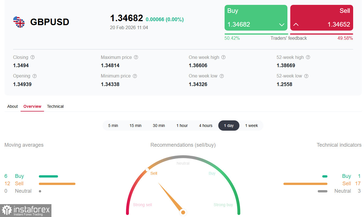
Task: Open the Closing price help tooltip icon
Action: (32, 57)
